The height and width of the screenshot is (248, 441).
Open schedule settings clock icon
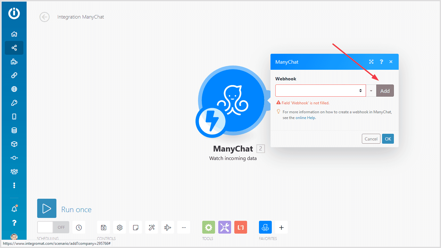pyautogui.click(x=79, y=228)
